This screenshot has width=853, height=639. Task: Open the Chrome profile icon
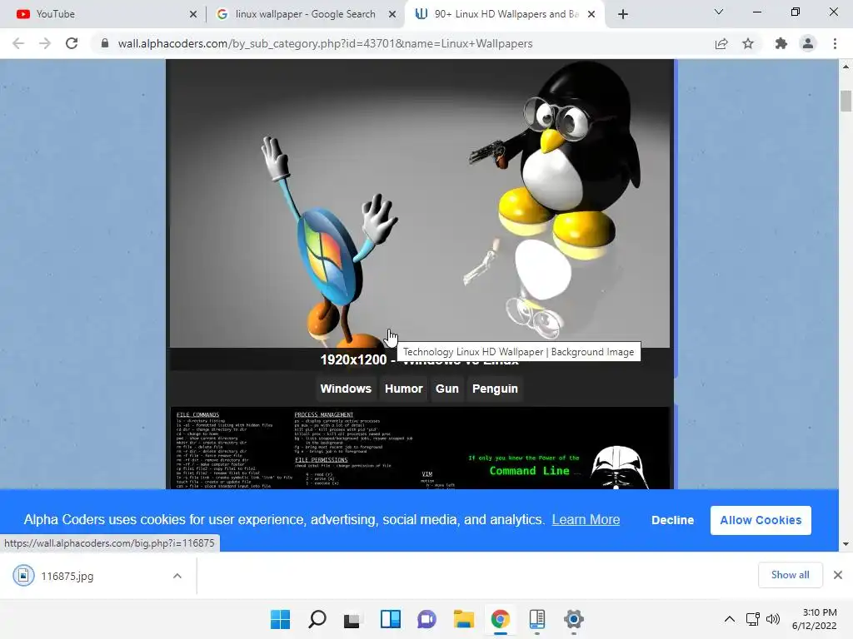click(808, 43)
